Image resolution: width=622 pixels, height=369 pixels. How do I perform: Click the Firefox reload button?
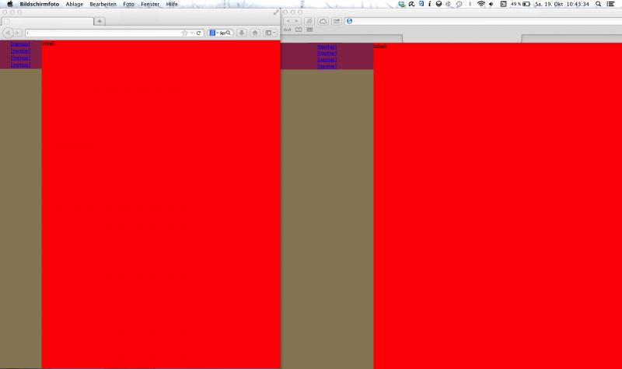(200, 33)
